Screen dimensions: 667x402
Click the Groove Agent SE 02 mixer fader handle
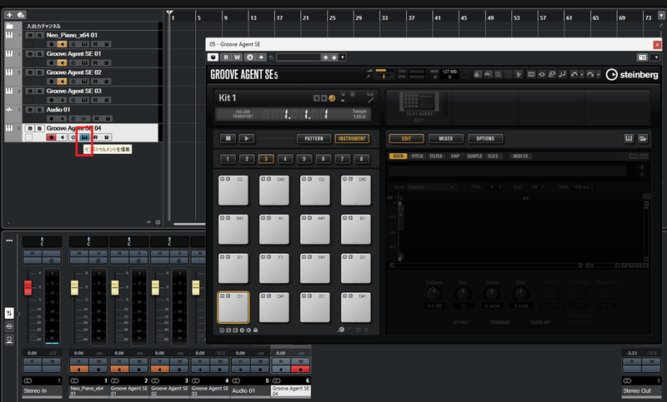[x=155, y=287]
